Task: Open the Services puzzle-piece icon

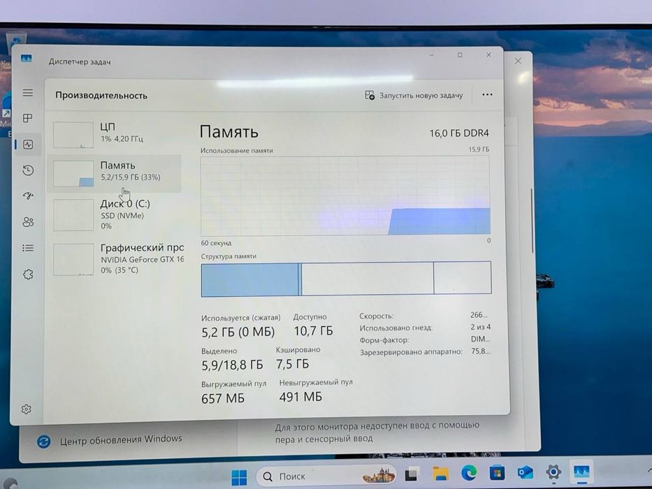Action: click(28, 275)
